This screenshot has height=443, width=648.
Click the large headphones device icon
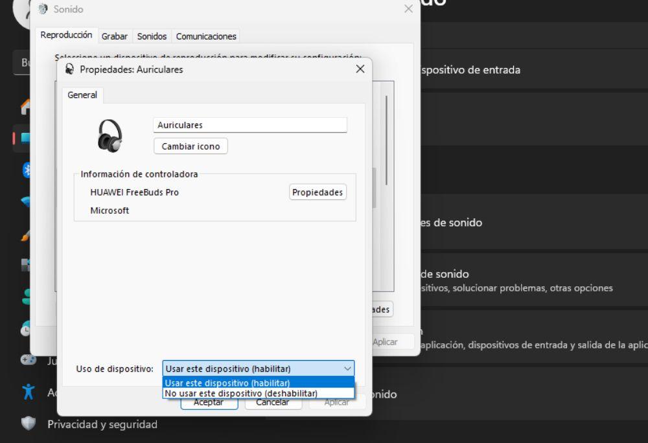(x=110, y=136)
